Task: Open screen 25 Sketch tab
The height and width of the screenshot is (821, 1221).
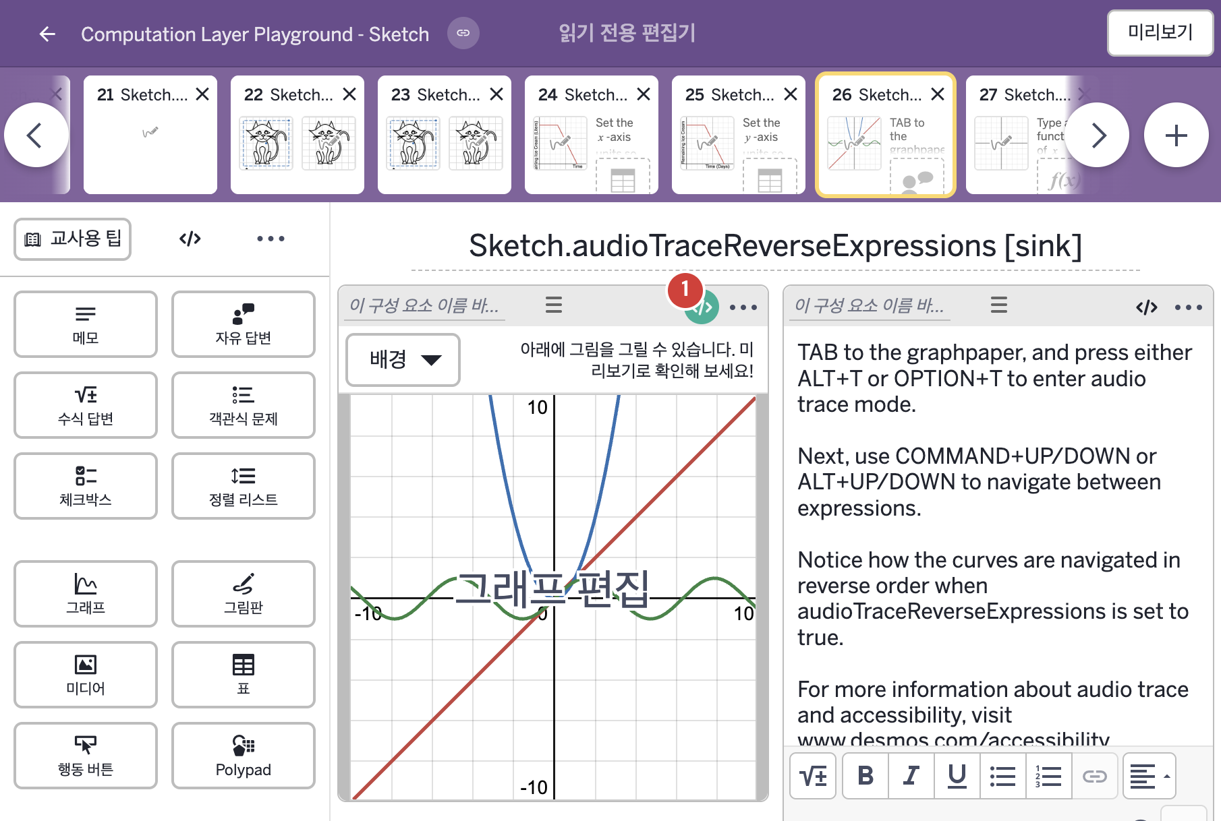Action: tap(738, 135)
